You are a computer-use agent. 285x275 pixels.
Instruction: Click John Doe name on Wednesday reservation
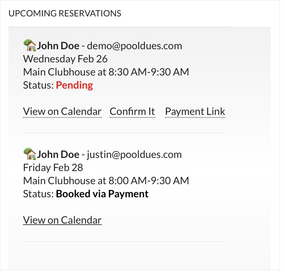pyautogui.click(x=58, y=46)
